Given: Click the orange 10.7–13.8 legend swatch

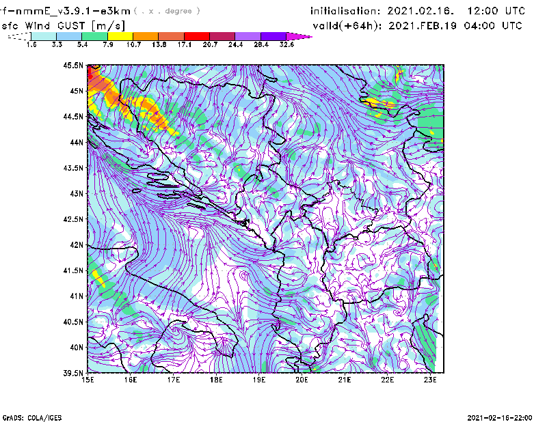Looking at the screenshot, I should pos(146,36).
